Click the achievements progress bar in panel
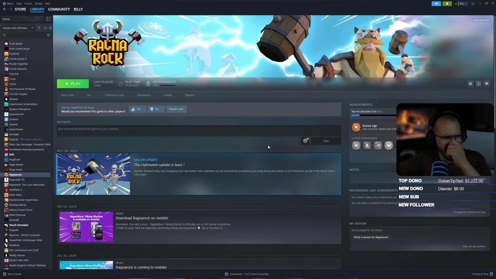The height and width of the screenshot is (279, 496). tap(374, 115)
